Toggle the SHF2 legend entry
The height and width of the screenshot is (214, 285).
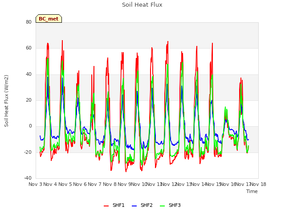[x=142, y=205]
